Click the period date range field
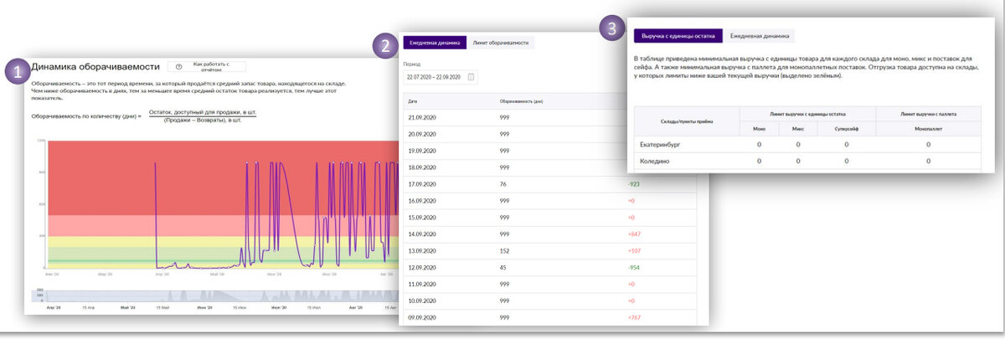Image resolution: width=1005 pixels, height=339 pixels. point(441,76)
